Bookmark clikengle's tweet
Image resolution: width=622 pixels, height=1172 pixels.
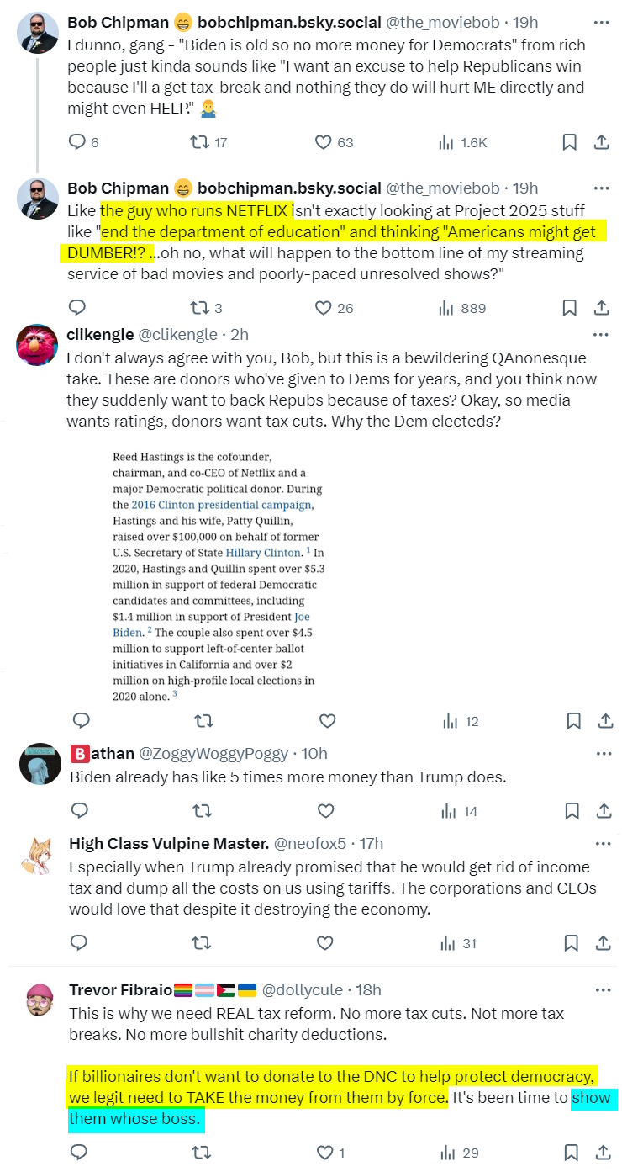coord(573,720)
